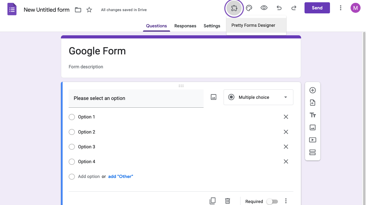Add a video to form

point(313,140)
